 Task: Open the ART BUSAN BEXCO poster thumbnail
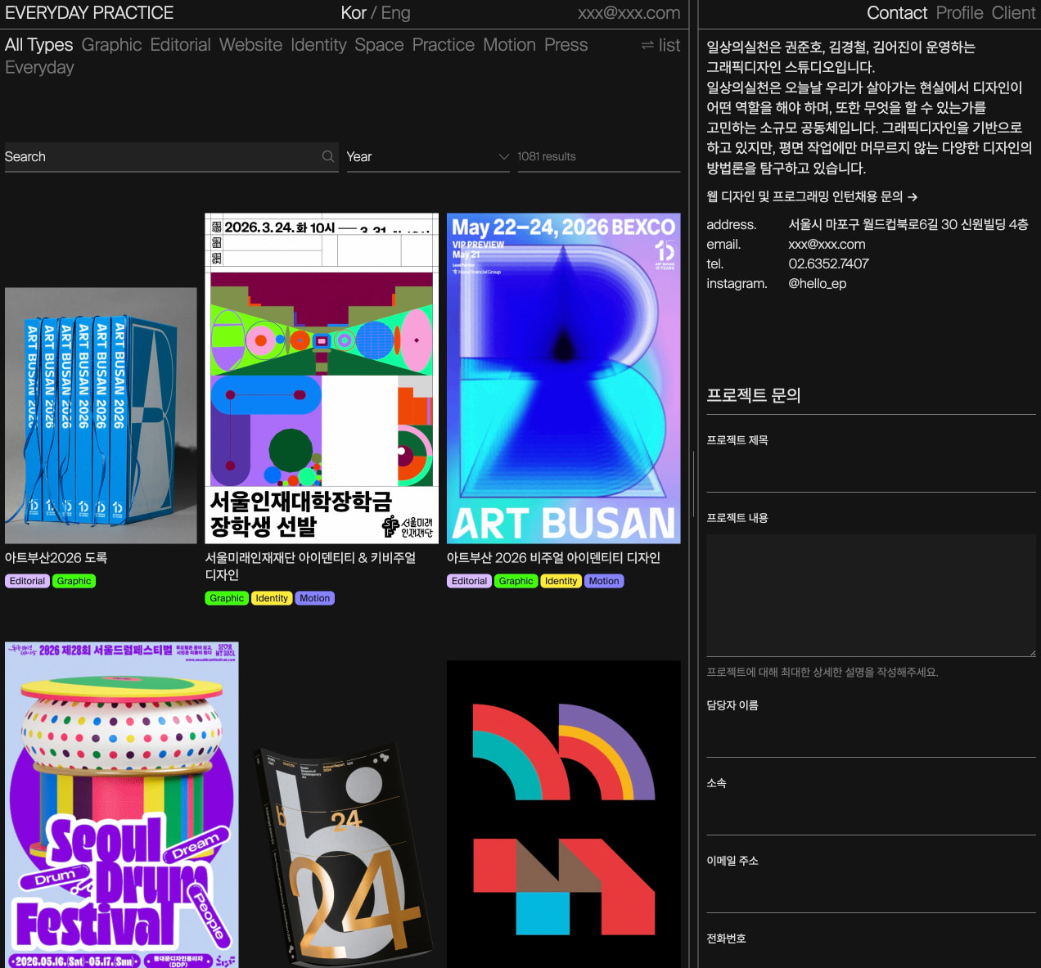(x=563, y=378)
